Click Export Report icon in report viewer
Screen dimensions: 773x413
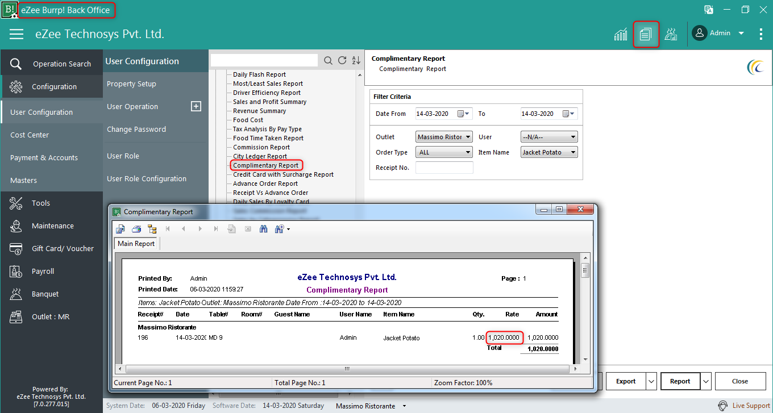[x=120, y=229]
